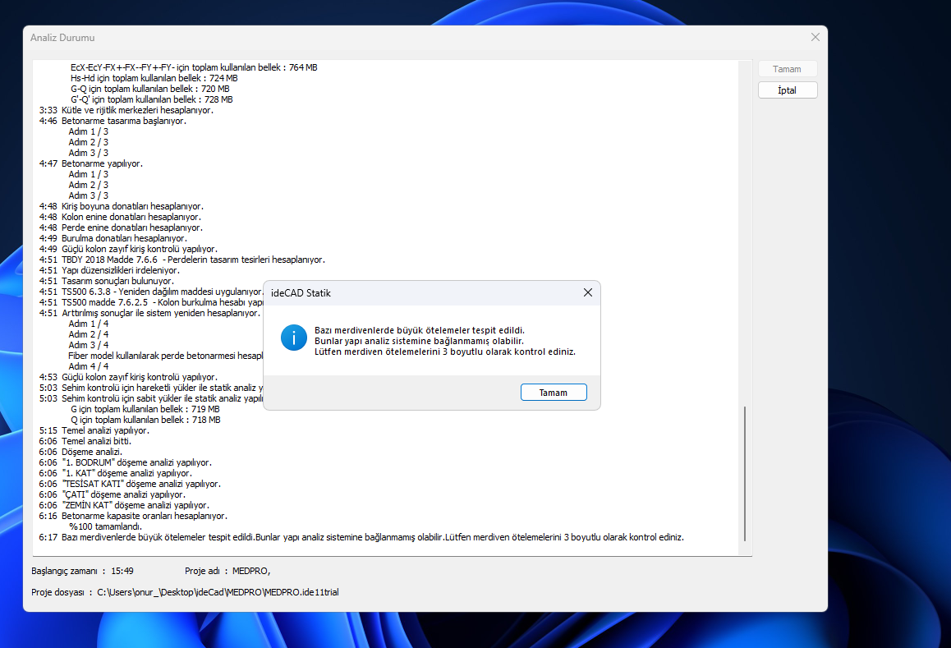Select the "Betonarme kapasite oranları hesaplanıyor" line

(144, 516)
